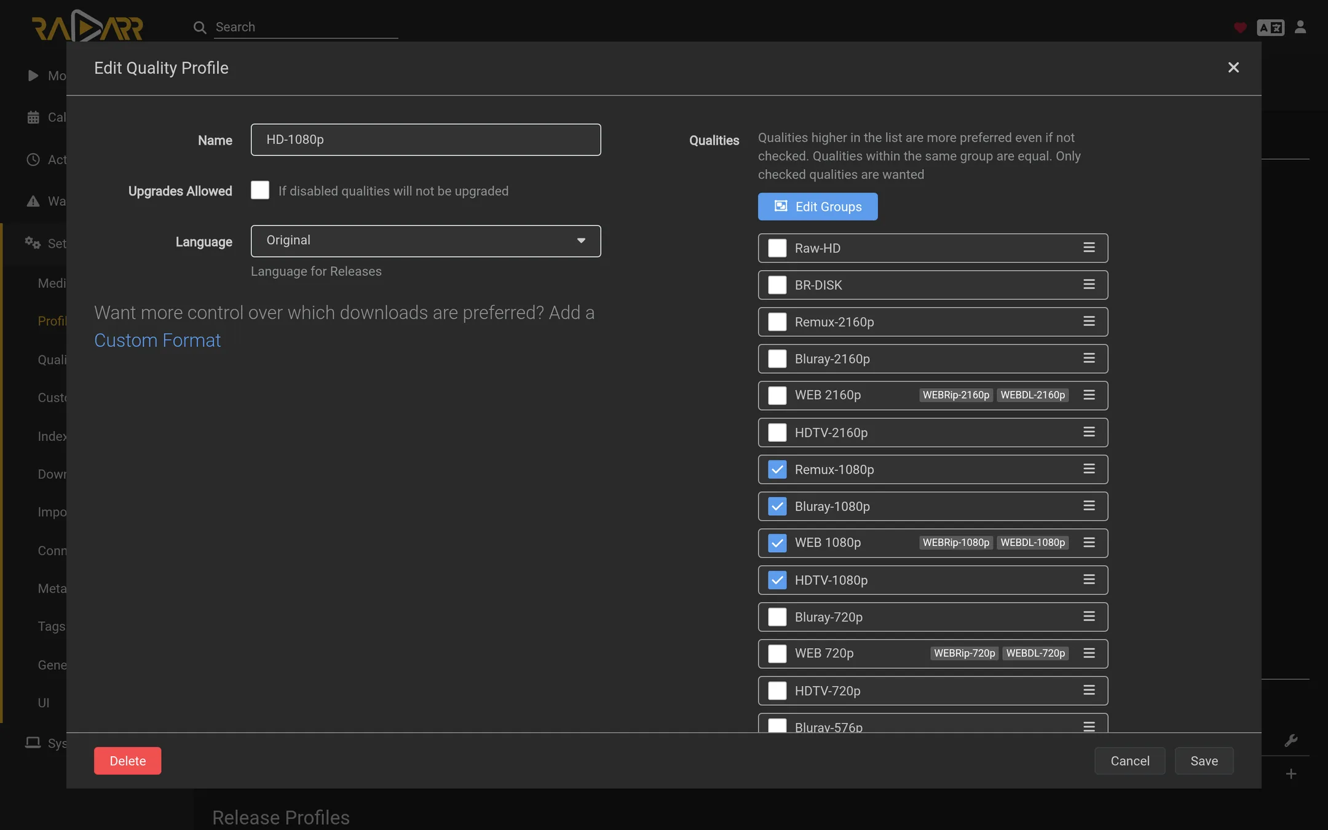Viewport: 1328px width, 830px height.
Task: Click drag handle icon on HDTV-2160p row
Action: [x=1089, y=432]
